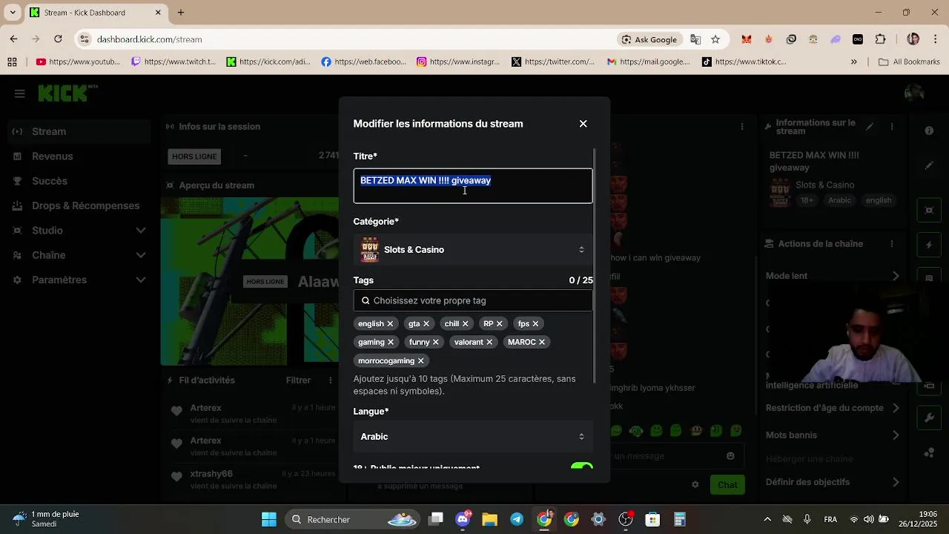Image resolution: width=949 pixels, height=534 pixels.
Task: Click the Ask Google button
Action: point(649,39)
